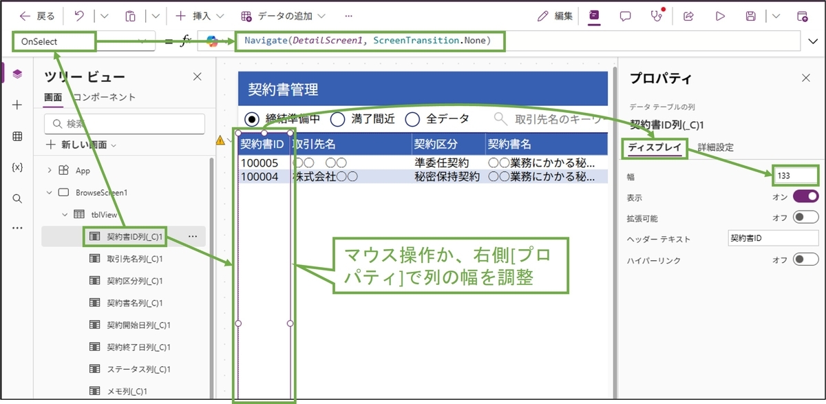
Task: Switch to the 画面 tab
Action: pyautogui.click(x=53, y=97)
